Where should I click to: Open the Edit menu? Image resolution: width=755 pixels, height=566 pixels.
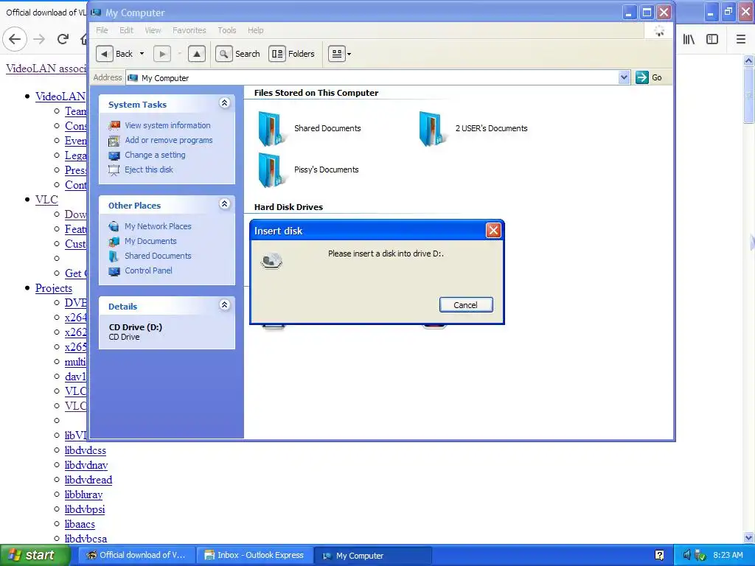[x=126, y=30]
